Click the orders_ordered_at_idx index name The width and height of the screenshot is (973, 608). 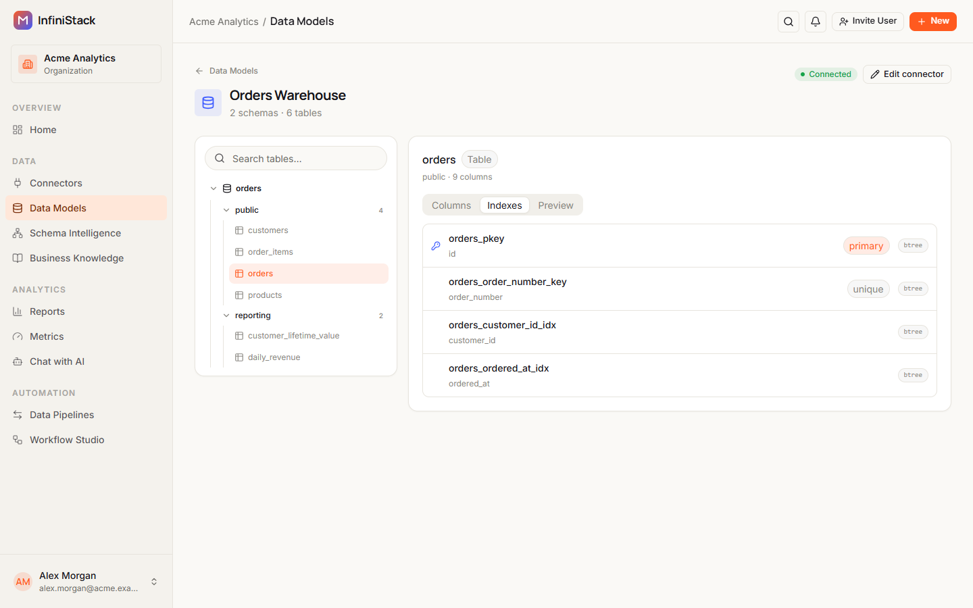[x=499, y=368]
